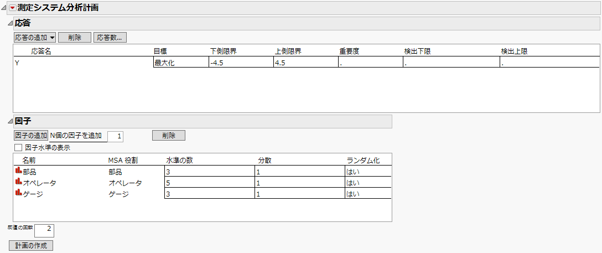Click the 応答名 column header
The image size is (602, 253).
pyautogui.click(x=41, y=51)
